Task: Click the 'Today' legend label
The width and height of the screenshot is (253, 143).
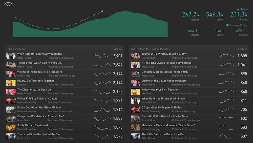Action: click(x=244, y=10)
